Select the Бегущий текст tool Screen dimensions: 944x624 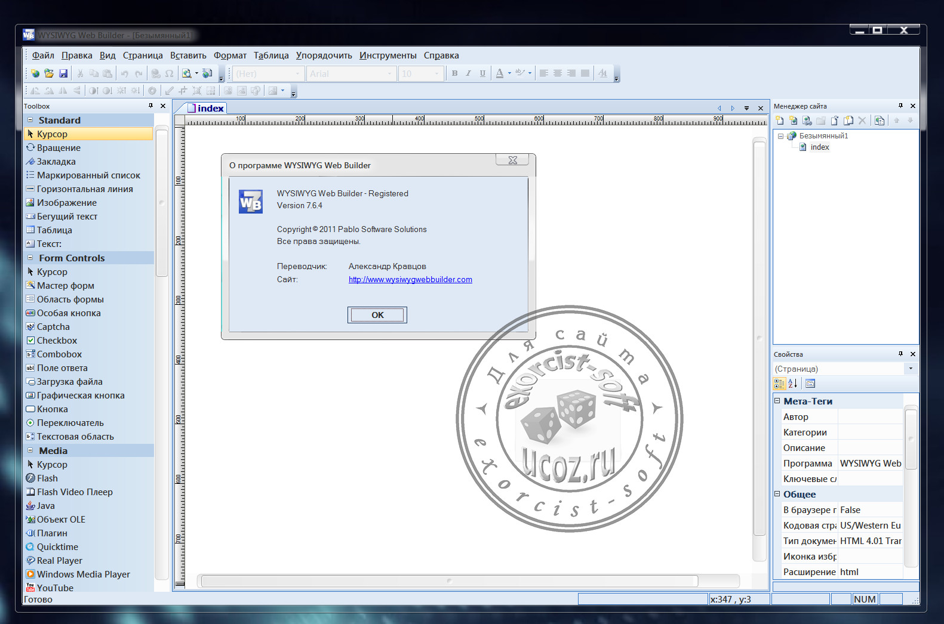tap(67, 217)
